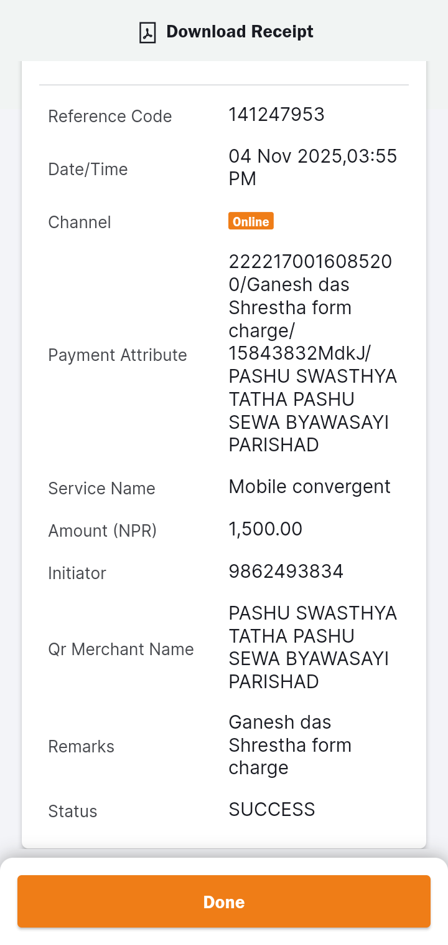448x945 pixels.
Task: Tap the remarks Ganesh das Shrestha form charge
Action: (290, 745)
